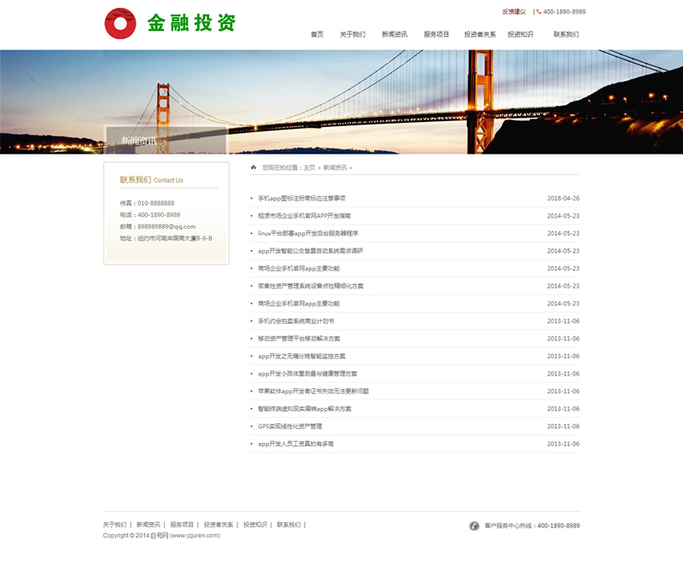
Task: Select 服务项目 in the top navigation
Action: point(435,35)
